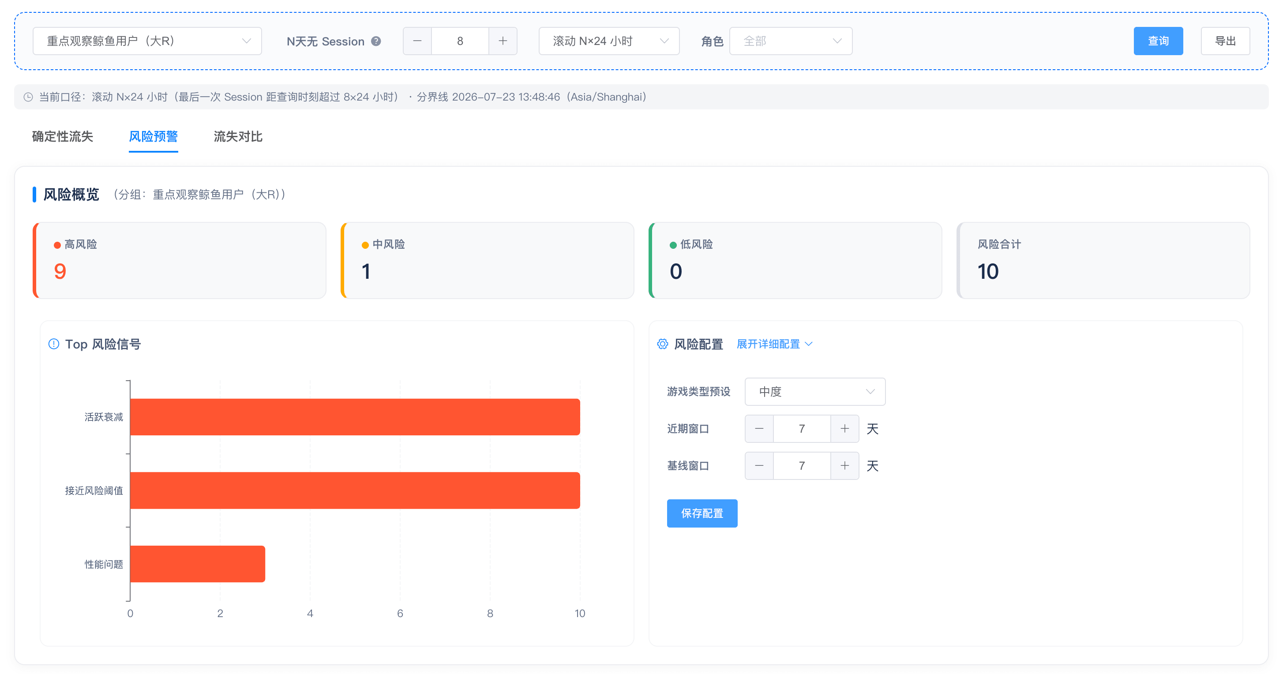
Task: Click the 游戏类型预设 label
Action: [699, 392]
